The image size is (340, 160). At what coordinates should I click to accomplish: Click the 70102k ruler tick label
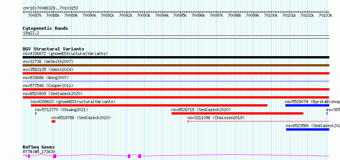[307, 15]
